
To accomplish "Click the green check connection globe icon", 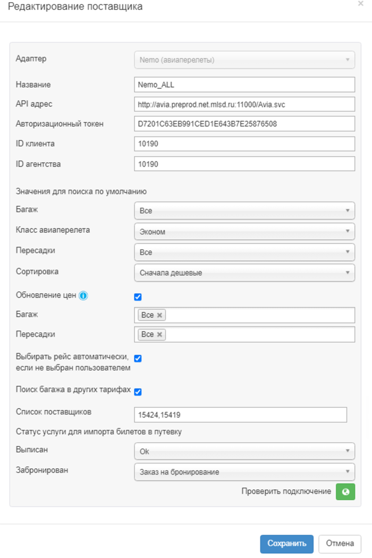I will coord(345,492).
